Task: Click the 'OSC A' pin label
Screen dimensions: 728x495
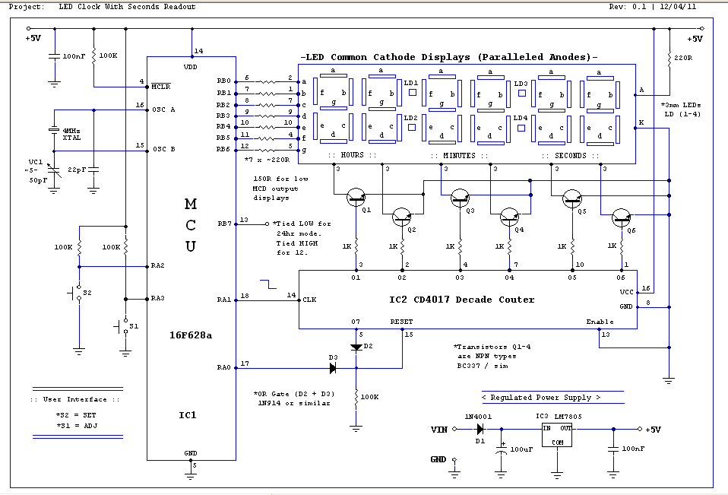Action: [163, 109]
